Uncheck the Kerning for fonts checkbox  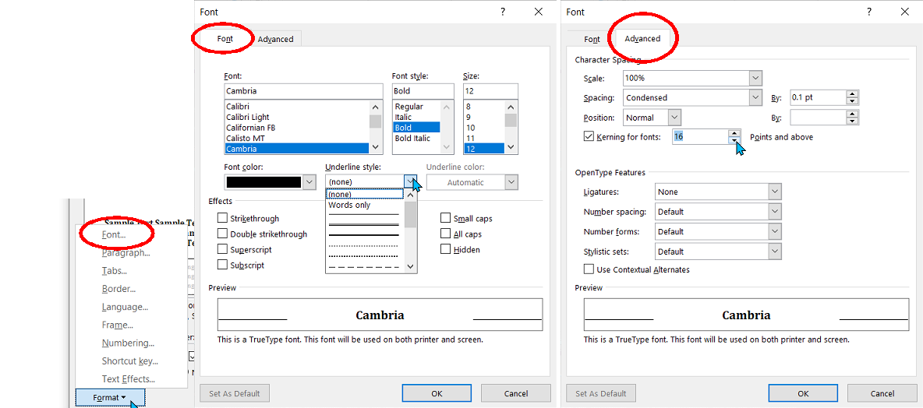coord(589,136)
